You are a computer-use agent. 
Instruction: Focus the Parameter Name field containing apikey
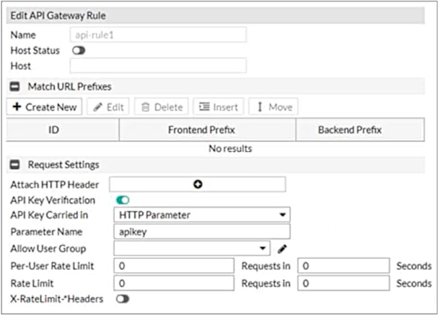click(201, 232)
